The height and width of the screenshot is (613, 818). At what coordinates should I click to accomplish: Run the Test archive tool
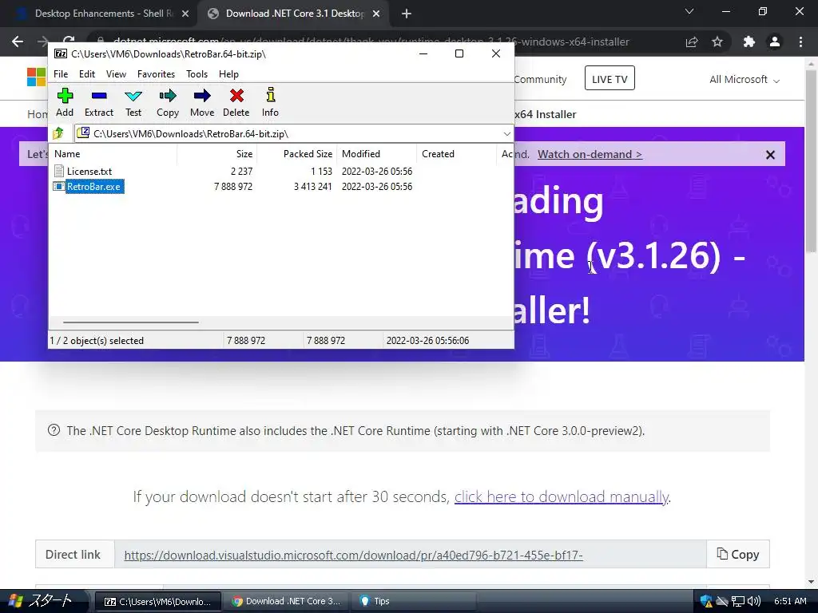tap(133, 103)
